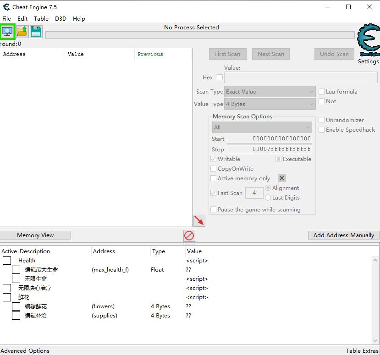The image size is (380, 356).
Task: Click the First Scan button
Action: pyautogui.click(x=227, y=54)
